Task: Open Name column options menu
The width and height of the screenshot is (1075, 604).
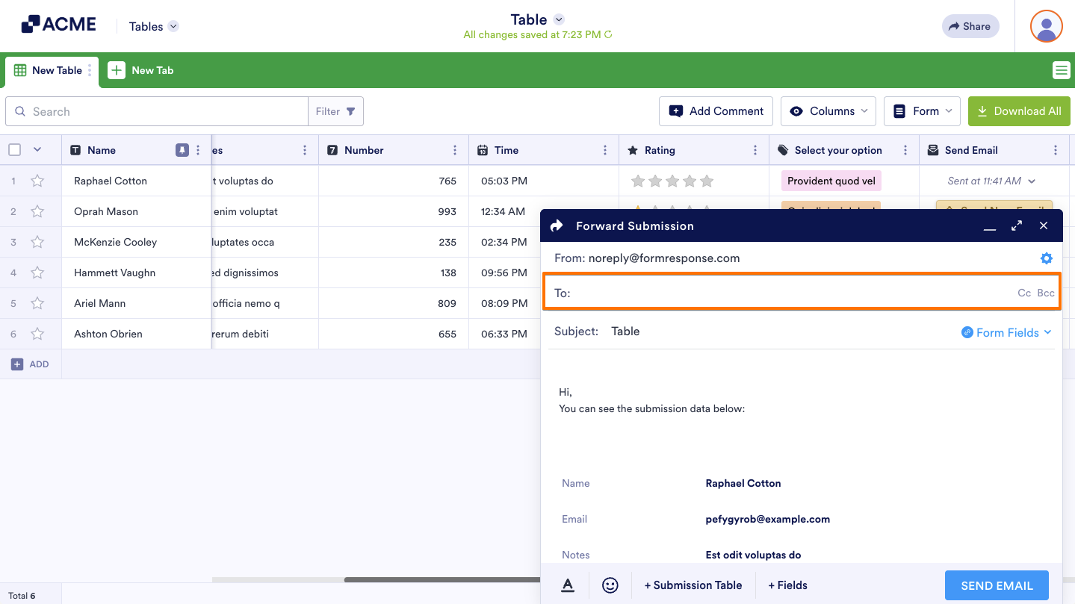Action: tap(198, 150)
